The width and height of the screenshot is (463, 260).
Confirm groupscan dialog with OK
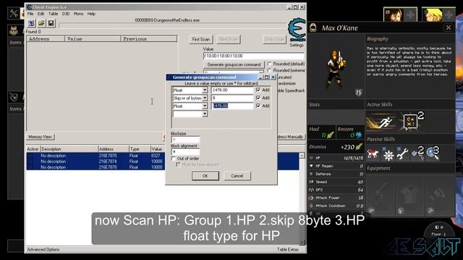coord(205,175)
